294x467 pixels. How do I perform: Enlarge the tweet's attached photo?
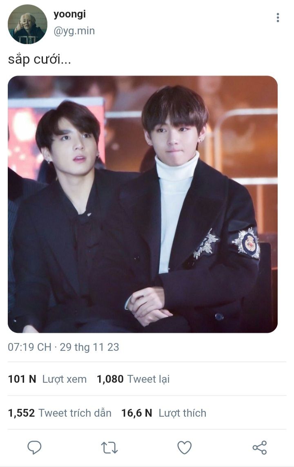(x=143, y=204)
